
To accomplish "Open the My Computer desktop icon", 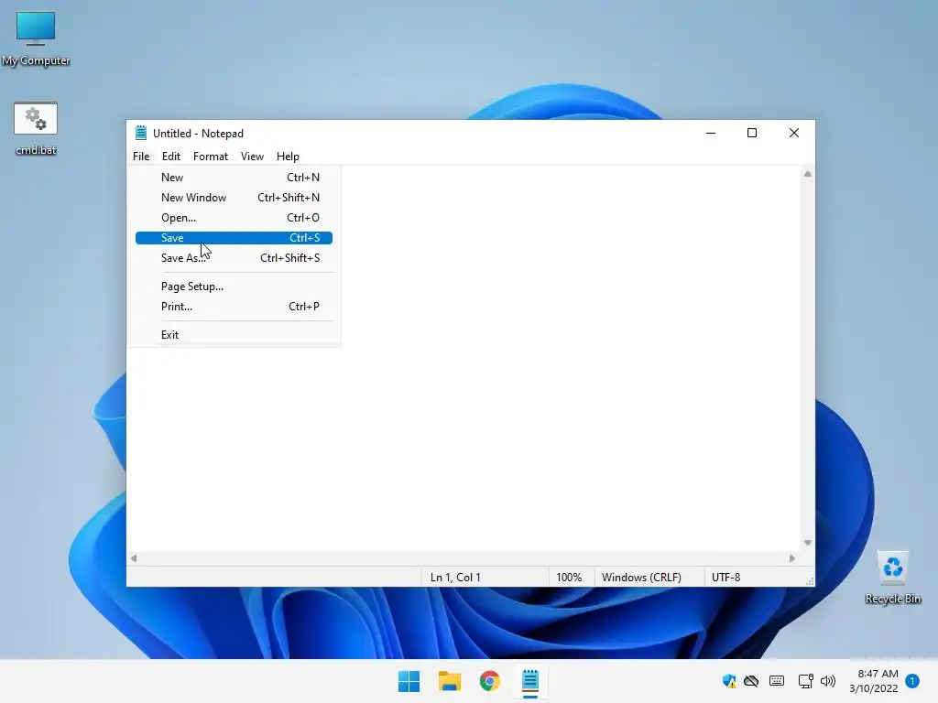I will point(36,38).
